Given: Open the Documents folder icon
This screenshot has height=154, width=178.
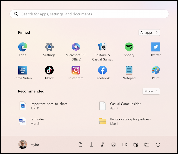Looking at the screenshot, I should [x=80, y=145].
